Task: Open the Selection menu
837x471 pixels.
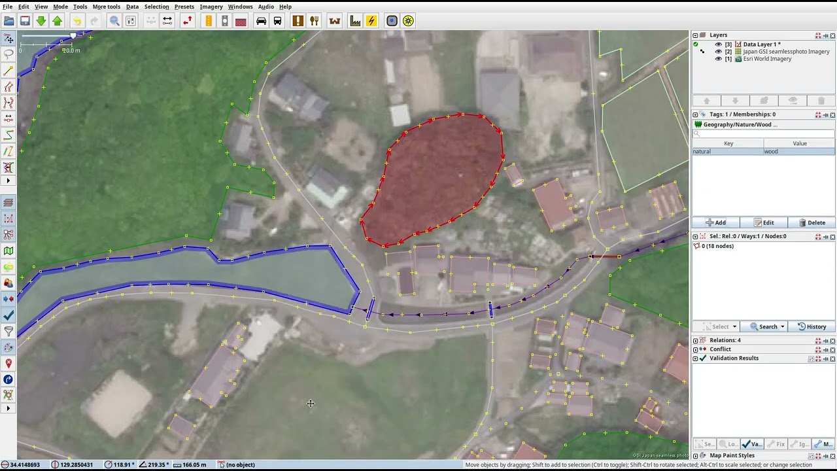Action: 156,7
